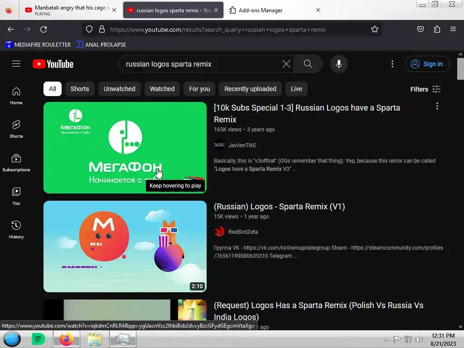This screenshot has height=348, width=464.
Task: Open the Action Center flag tray icon
Action: tap(397, 339)
